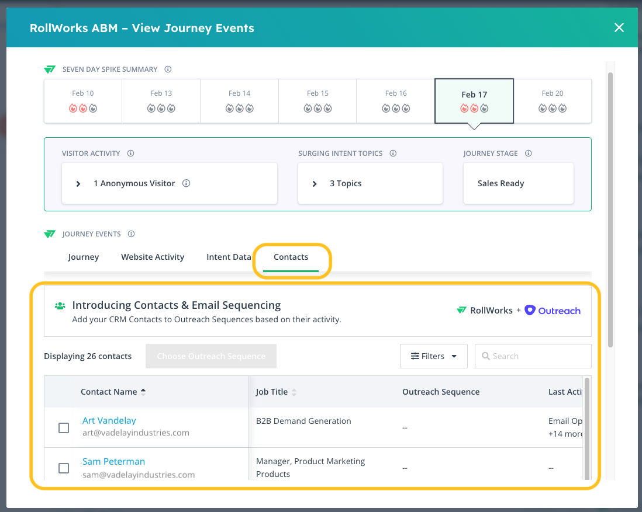Click the contacts people icon in banner
Viewport: 642px width, 512px height.
pyautogui.click(x=60, y=305)
